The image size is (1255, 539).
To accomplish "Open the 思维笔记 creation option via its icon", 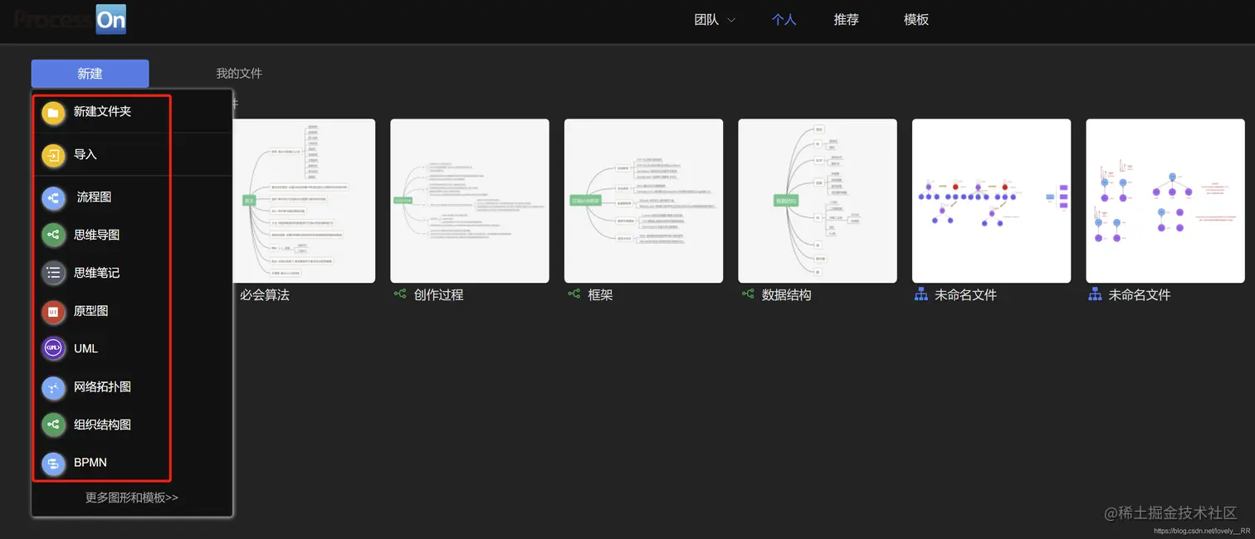I will (53, 273).
